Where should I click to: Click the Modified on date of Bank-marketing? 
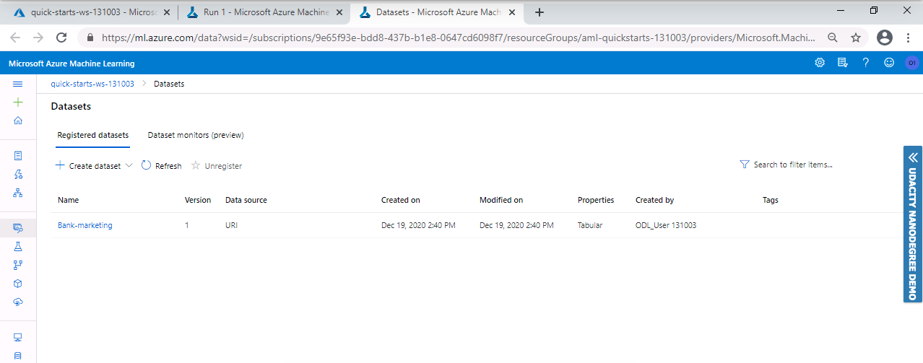coord(516,225)
